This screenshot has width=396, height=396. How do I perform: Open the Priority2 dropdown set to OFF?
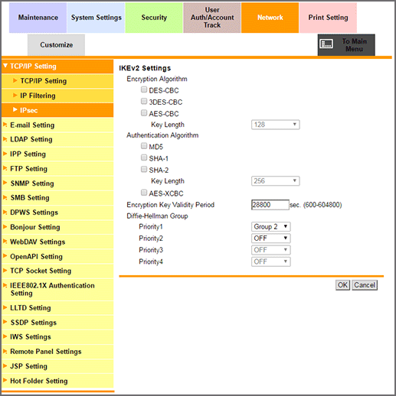271,239
